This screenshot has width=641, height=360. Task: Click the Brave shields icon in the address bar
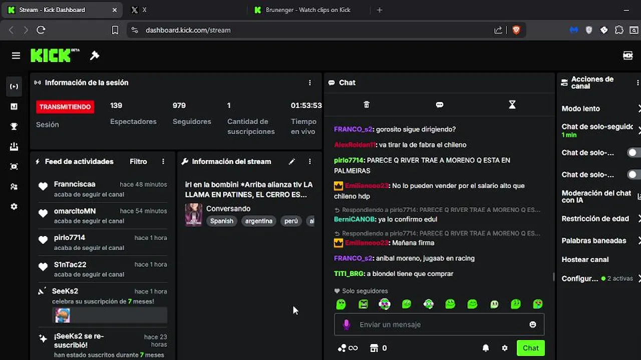(516, 30)
